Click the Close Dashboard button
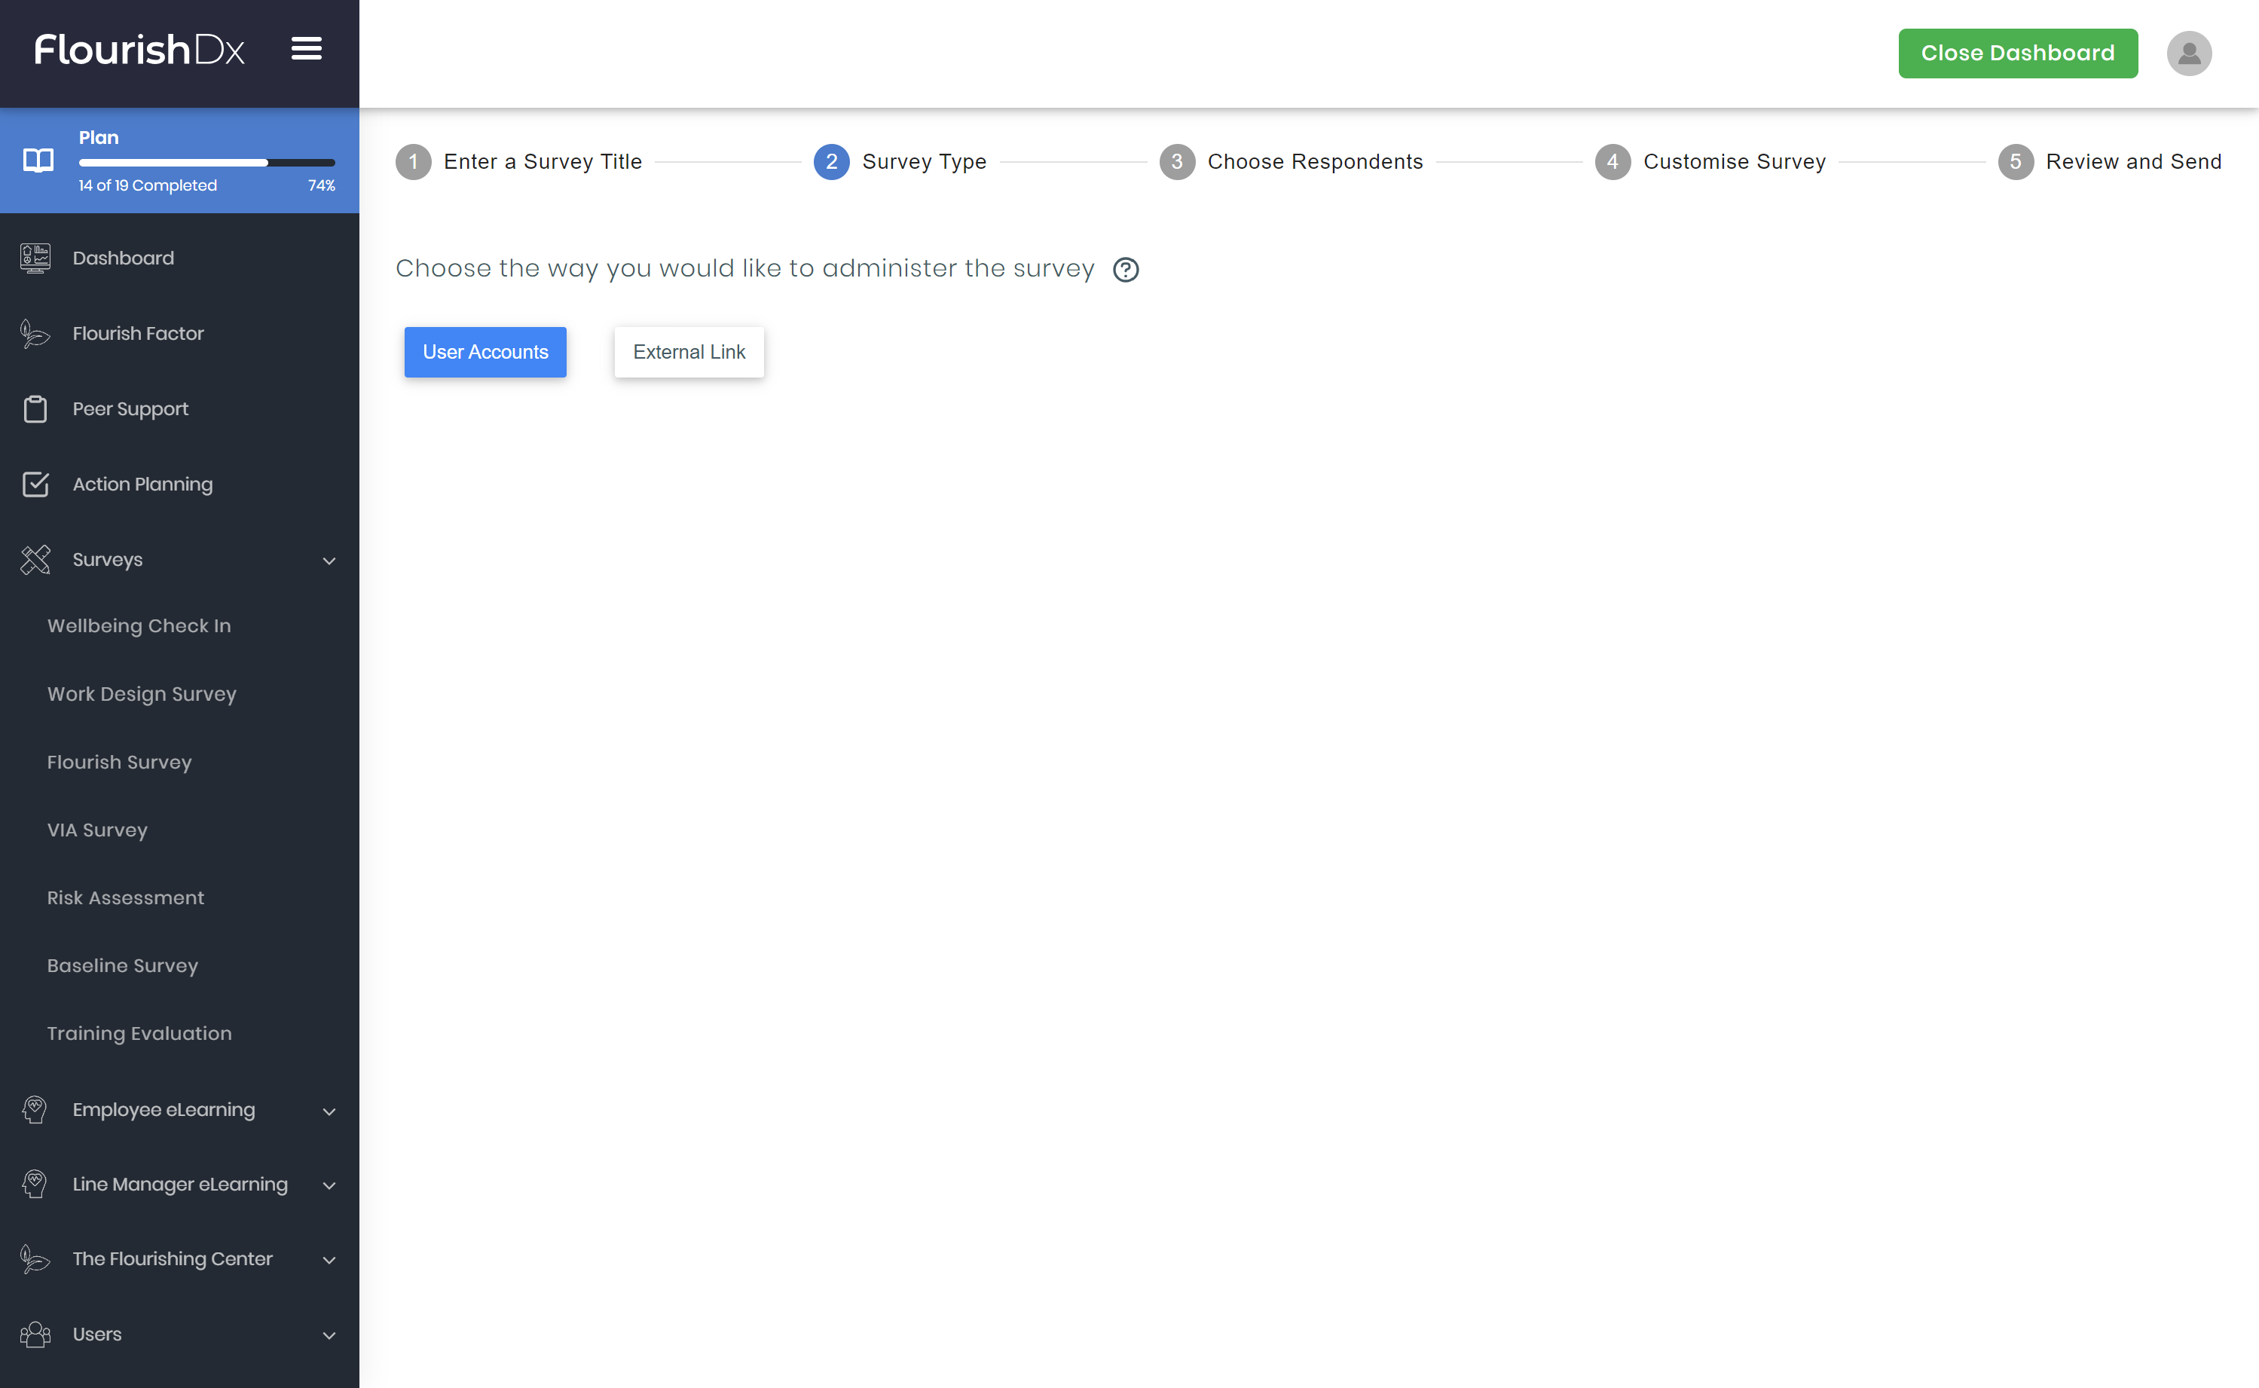2259x1388 pixels. pyautogui.click(x=2018, y=54)
